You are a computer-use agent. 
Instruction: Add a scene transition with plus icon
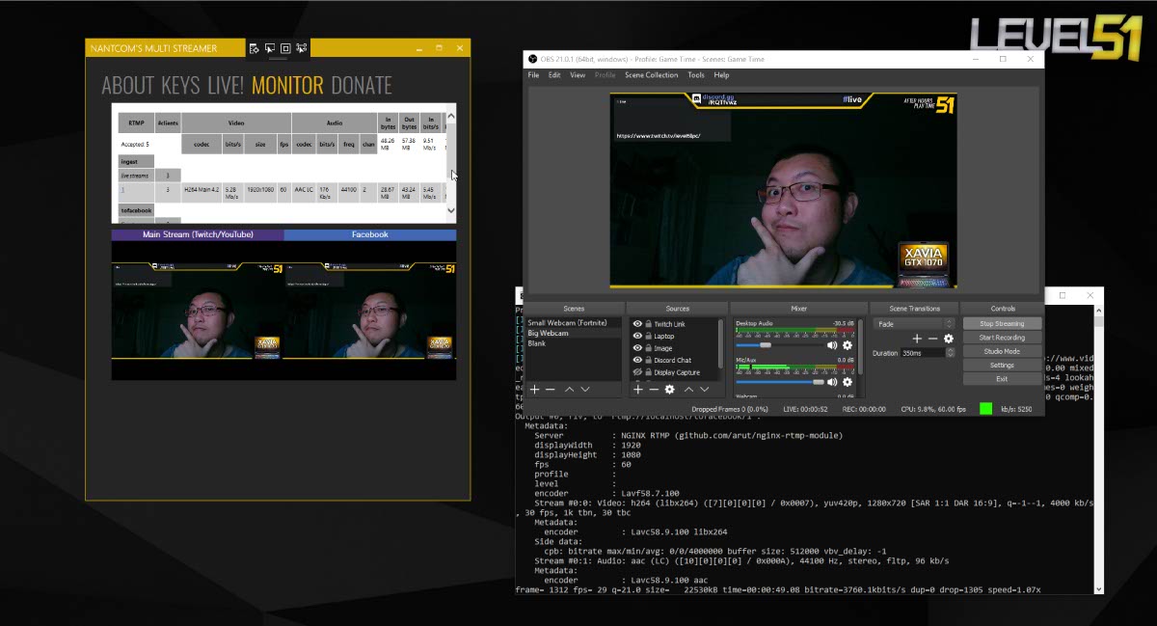pyautogui.click(x=917, y=339)
